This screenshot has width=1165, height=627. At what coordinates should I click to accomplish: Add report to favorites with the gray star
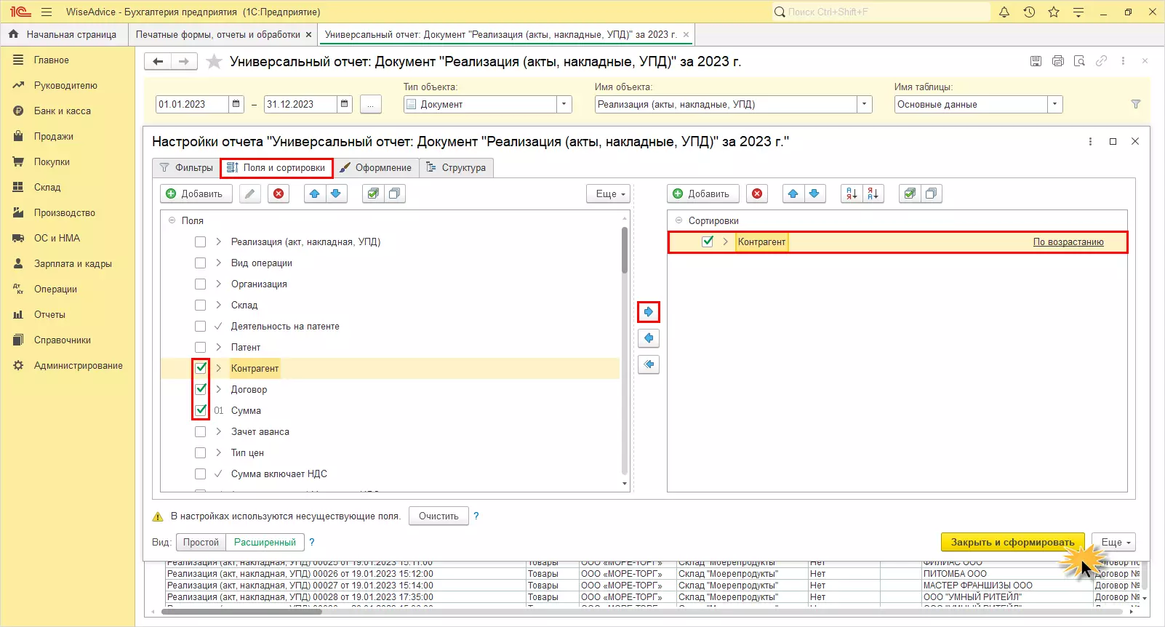coord(214,62)
